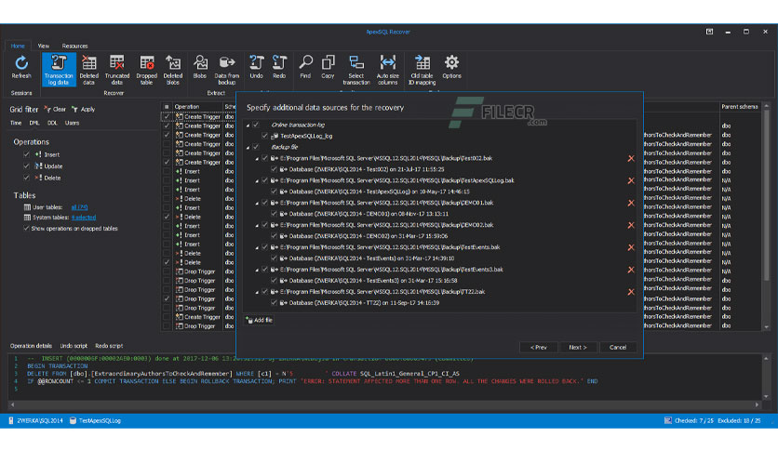This screenshot has width=778, height=450.
Task: Remove TestEvents.bak backup with red X
Action: point(631,247)
